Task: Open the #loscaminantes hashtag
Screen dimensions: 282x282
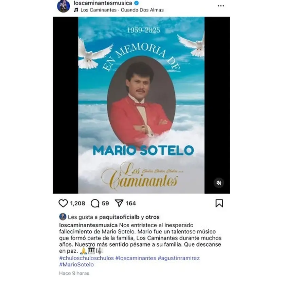Action: pyautogui.click(x=136, y=258)
